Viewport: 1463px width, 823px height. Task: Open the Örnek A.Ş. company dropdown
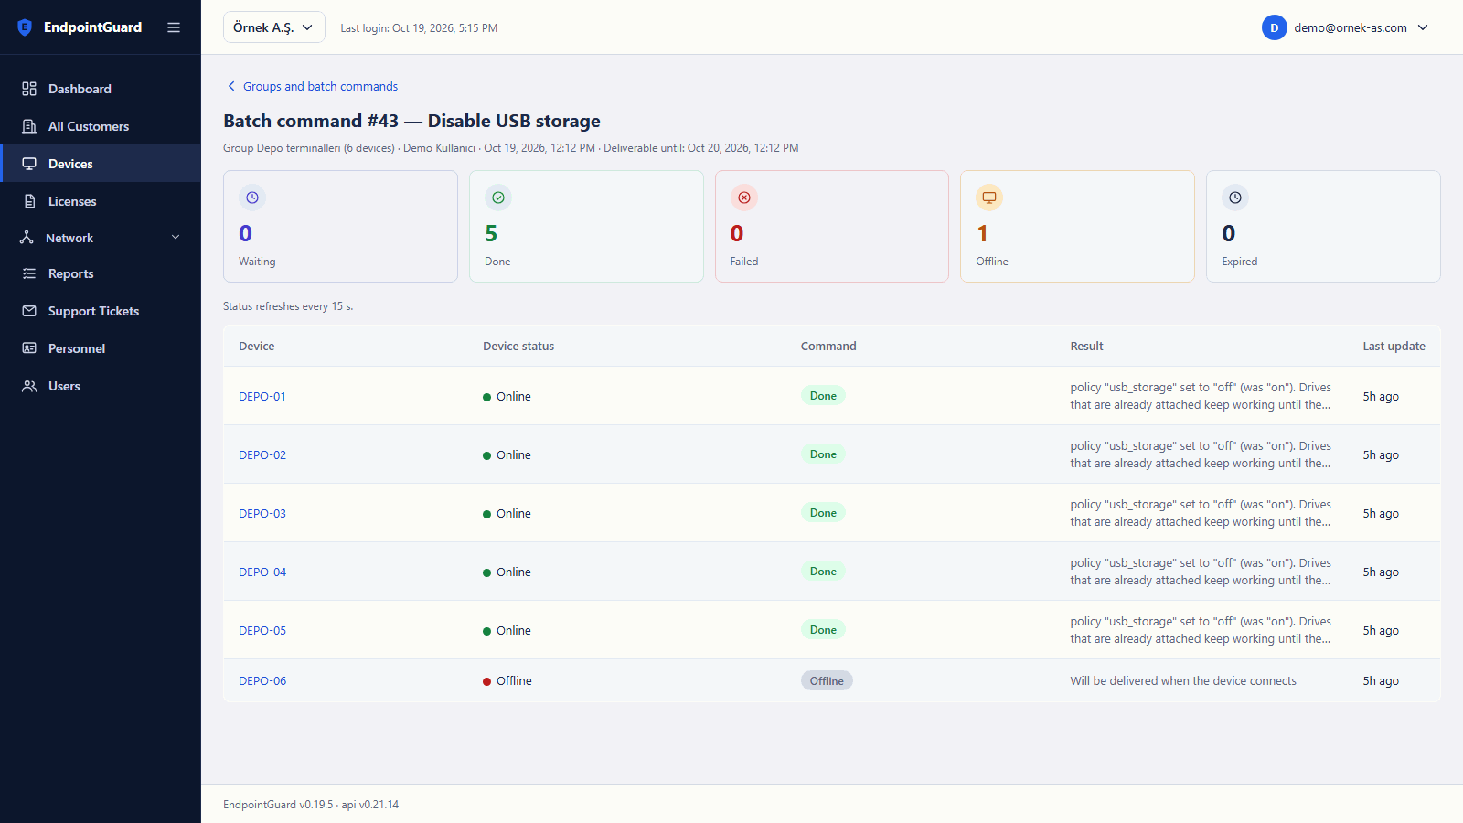pos(274,27)
